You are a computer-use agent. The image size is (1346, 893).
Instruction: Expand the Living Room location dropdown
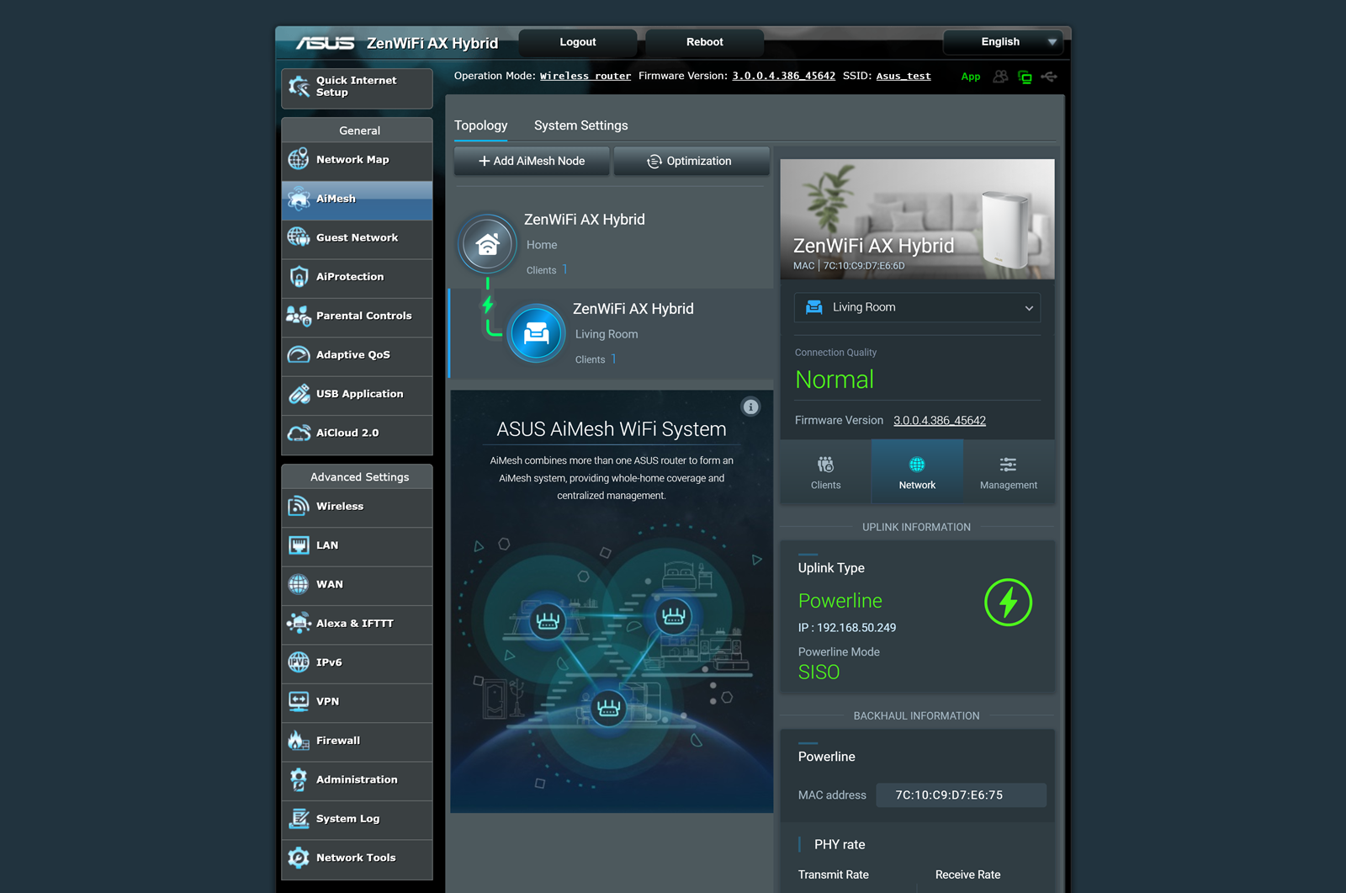pos(917,308)
